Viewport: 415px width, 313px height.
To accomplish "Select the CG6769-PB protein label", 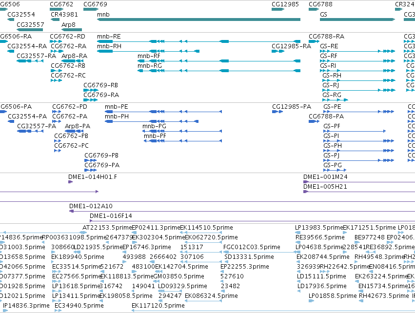I will 101,156.
